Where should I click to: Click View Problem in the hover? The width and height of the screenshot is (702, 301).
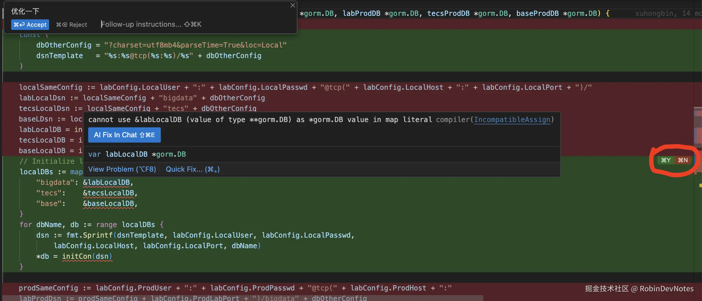coord(122,169)
